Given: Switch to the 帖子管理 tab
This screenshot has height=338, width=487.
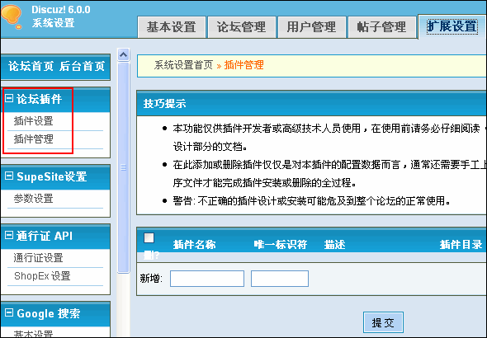Looking at the screenshot, I should [x=382, y=27].
